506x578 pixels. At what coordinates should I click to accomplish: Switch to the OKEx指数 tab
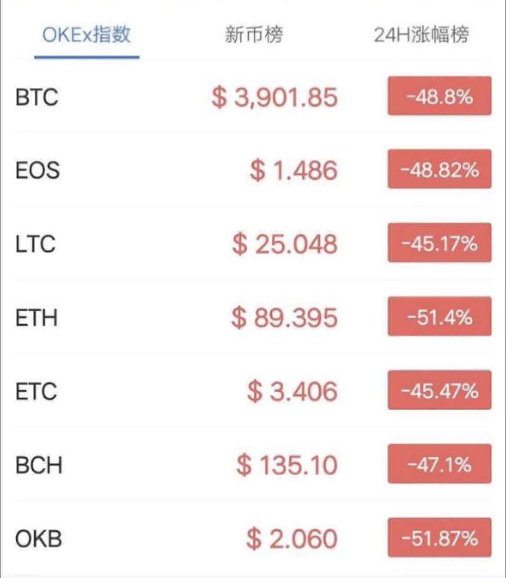point(86,35)
